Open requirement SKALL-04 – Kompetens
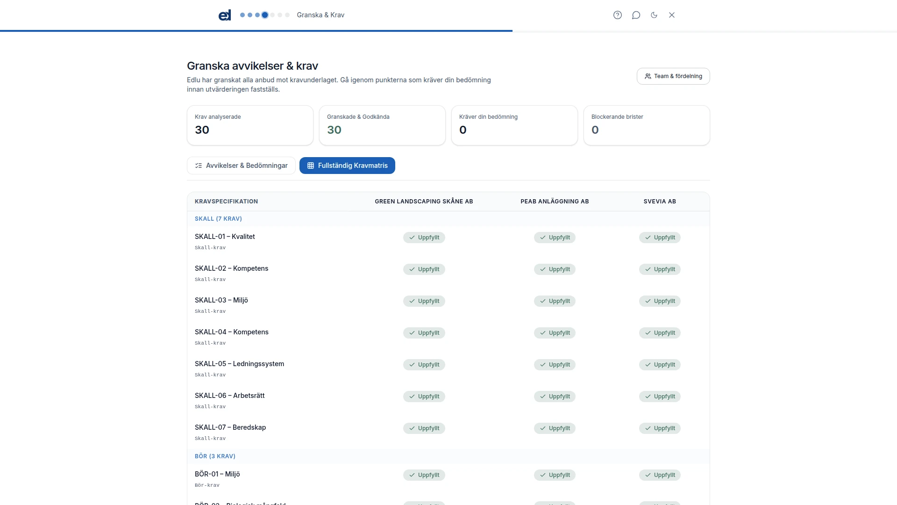 pyautogui.click(x=231, y=332)
